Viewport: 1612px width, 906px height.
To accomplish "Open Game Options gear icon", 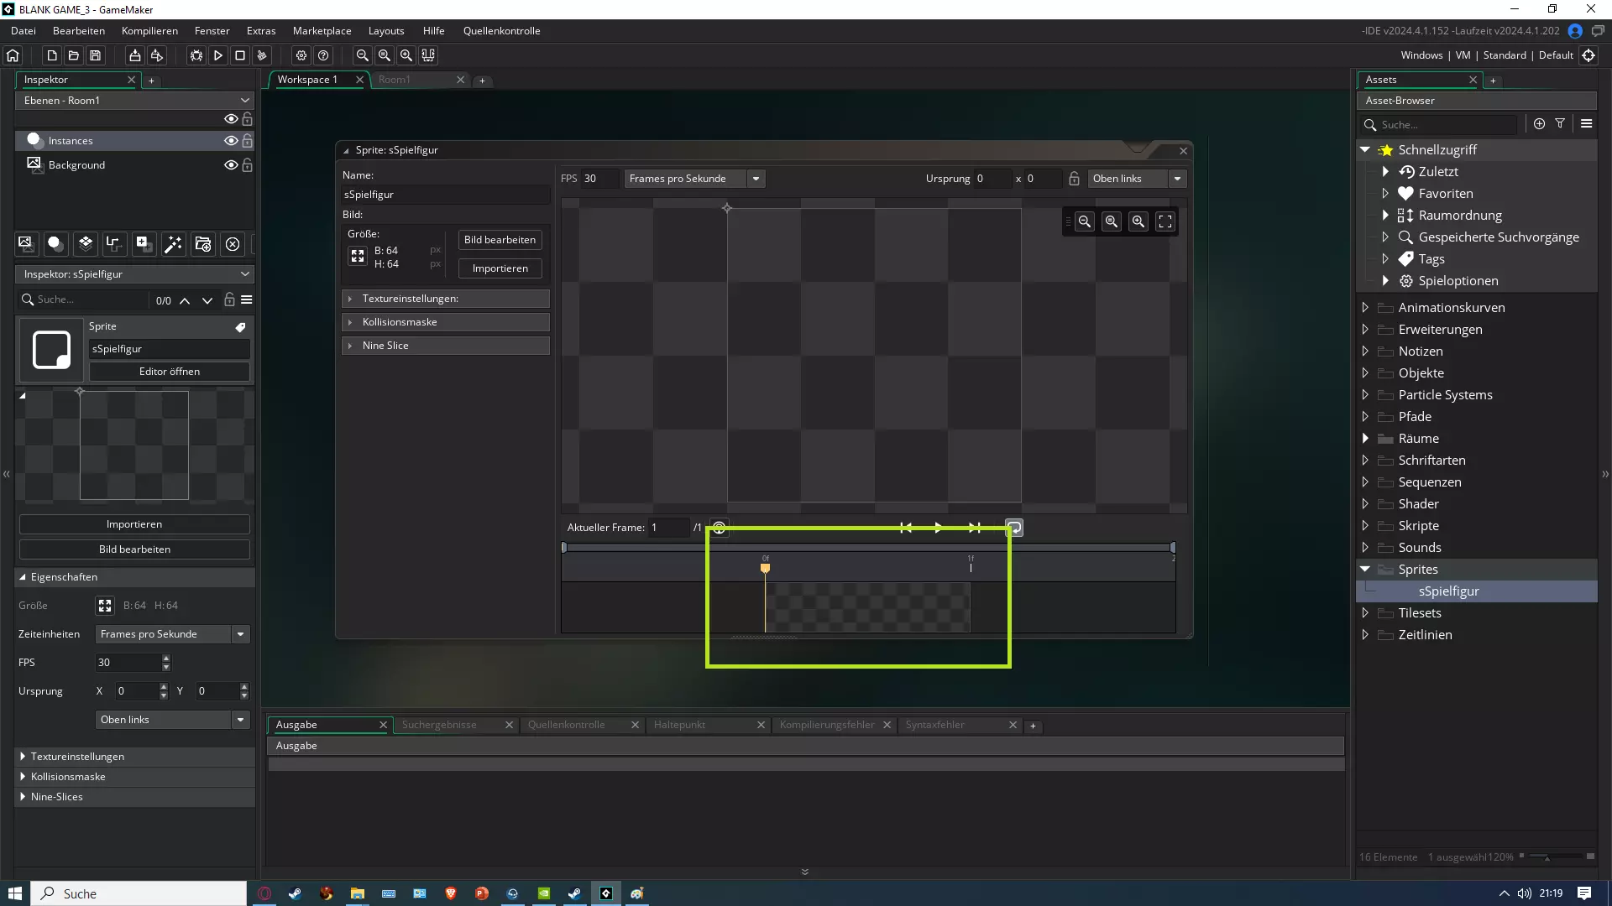I will coord(301,55).
